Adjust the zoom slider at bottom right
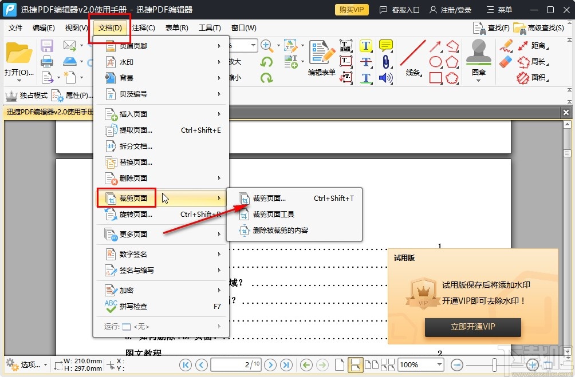 coord(494,364)
